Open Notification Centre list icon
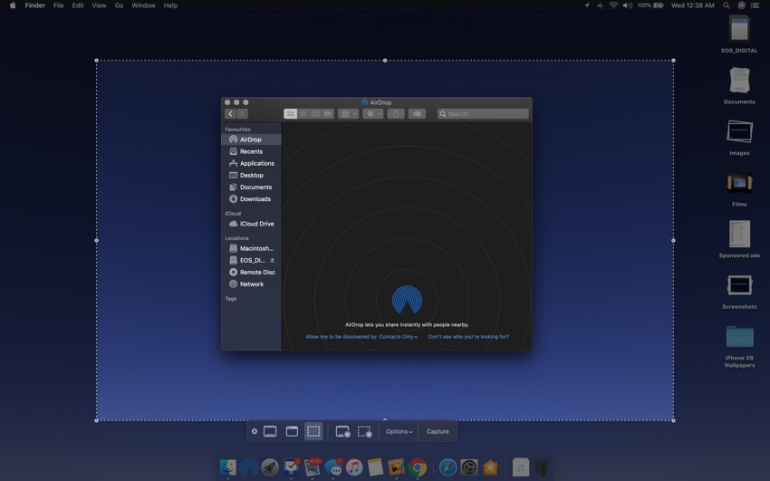Screen dimensions: 770x481 [756, 5]
